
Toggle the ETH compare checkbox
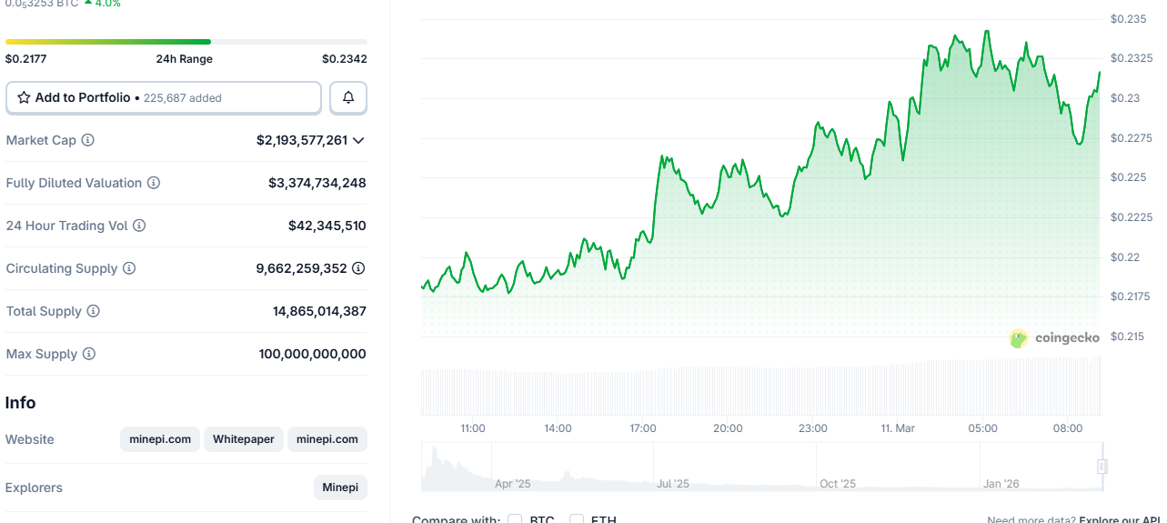pyautogui.click(x=577, y=519)
